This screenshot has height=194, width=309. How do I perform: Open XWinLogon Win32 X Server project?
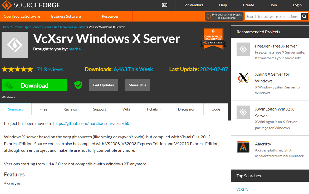[x=274, y=113]
